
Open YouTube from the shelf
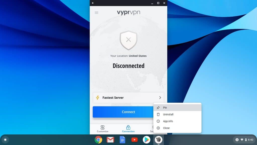click(135, 140)
